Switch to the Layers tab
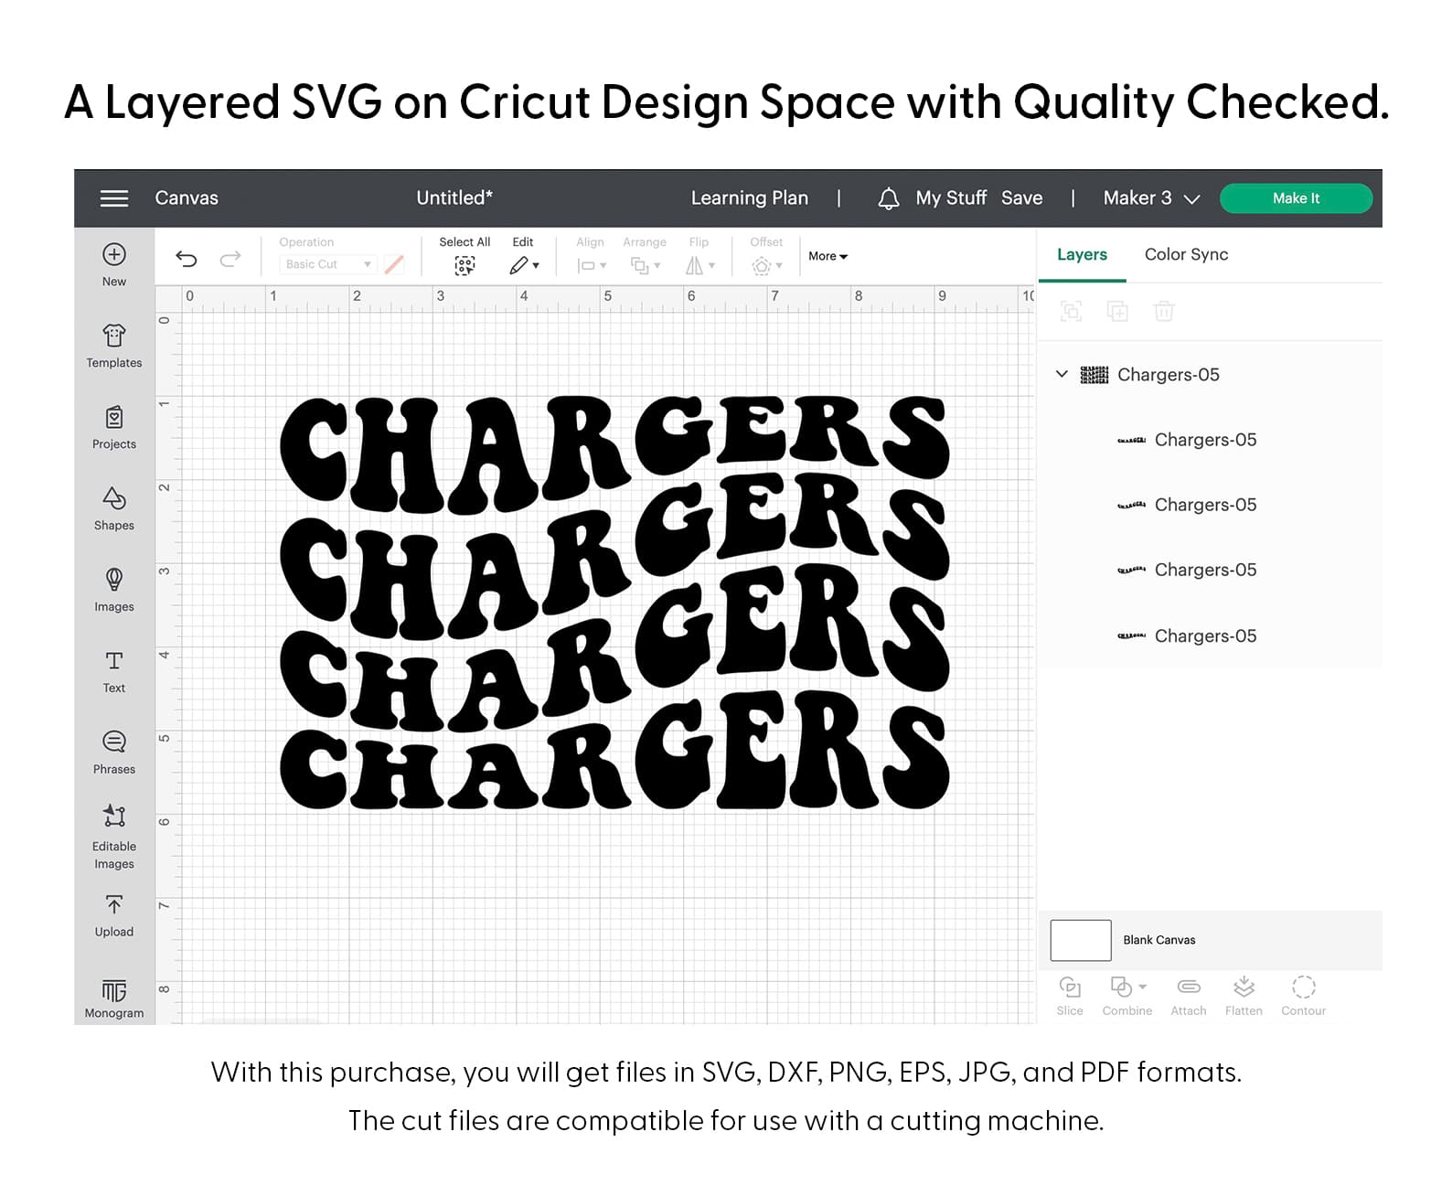 (x=1082, y=254)
